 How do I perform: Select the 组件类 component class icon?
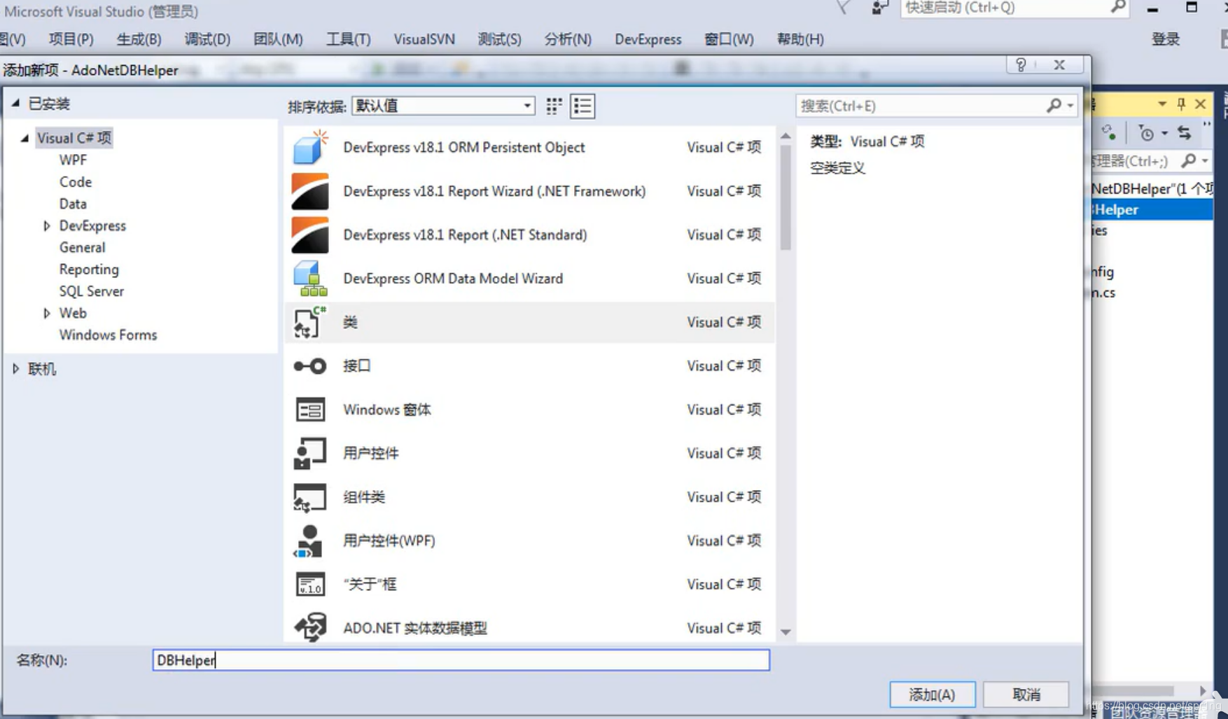click(310, 497)
